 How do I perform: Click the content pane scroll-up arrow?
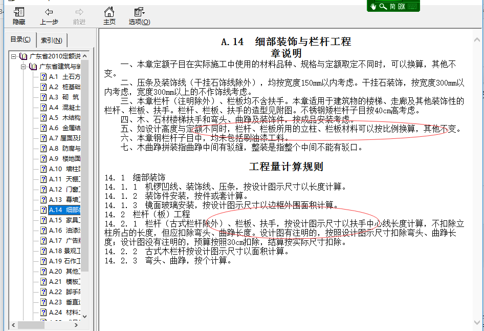point(477,40)
